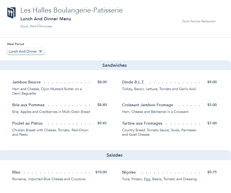Click the $9.75 Niçoise price
Viewport: 231px width, 193px height.
click(212, 172)
